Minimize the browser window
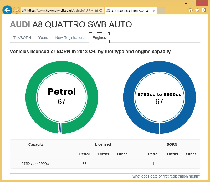The height and width of the screenshot is (182, 210). (x=186, y=3)
